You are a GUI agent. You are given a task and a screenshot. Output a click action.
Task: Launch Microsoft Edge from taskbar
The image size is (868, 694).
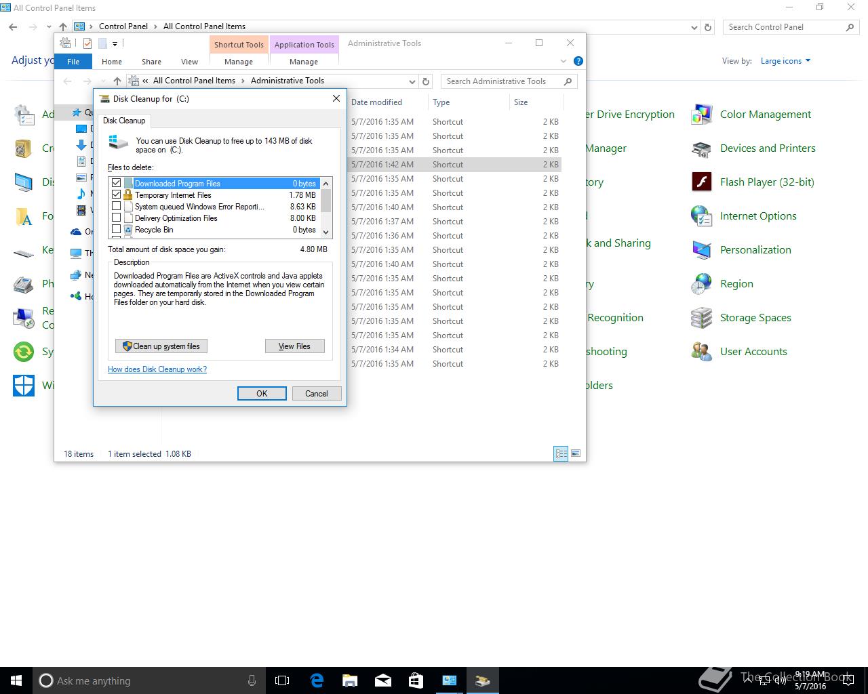point(317,680)
